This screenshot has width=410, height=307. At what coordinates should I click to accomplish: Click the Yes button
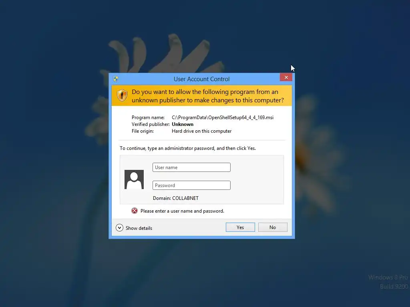[x=240, y=227]
